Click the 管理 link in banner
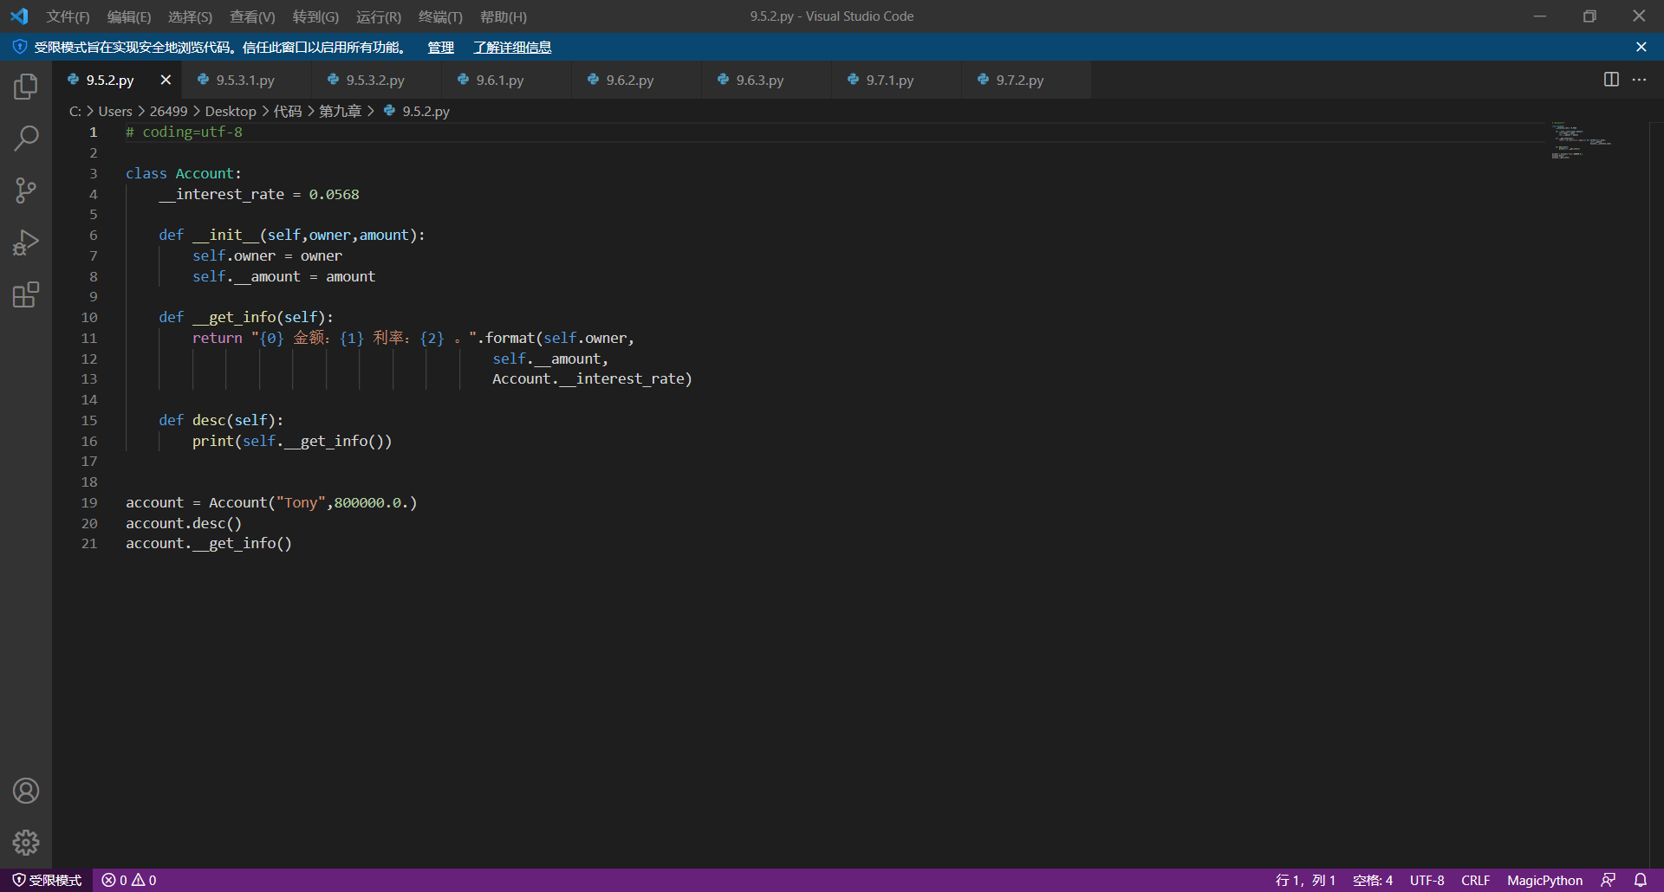 coord(440,47)
